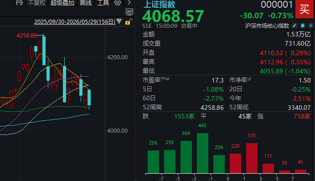Expand the date range dropdown triangle
Viewport: 315px width, 181px height.
(119, 21)
